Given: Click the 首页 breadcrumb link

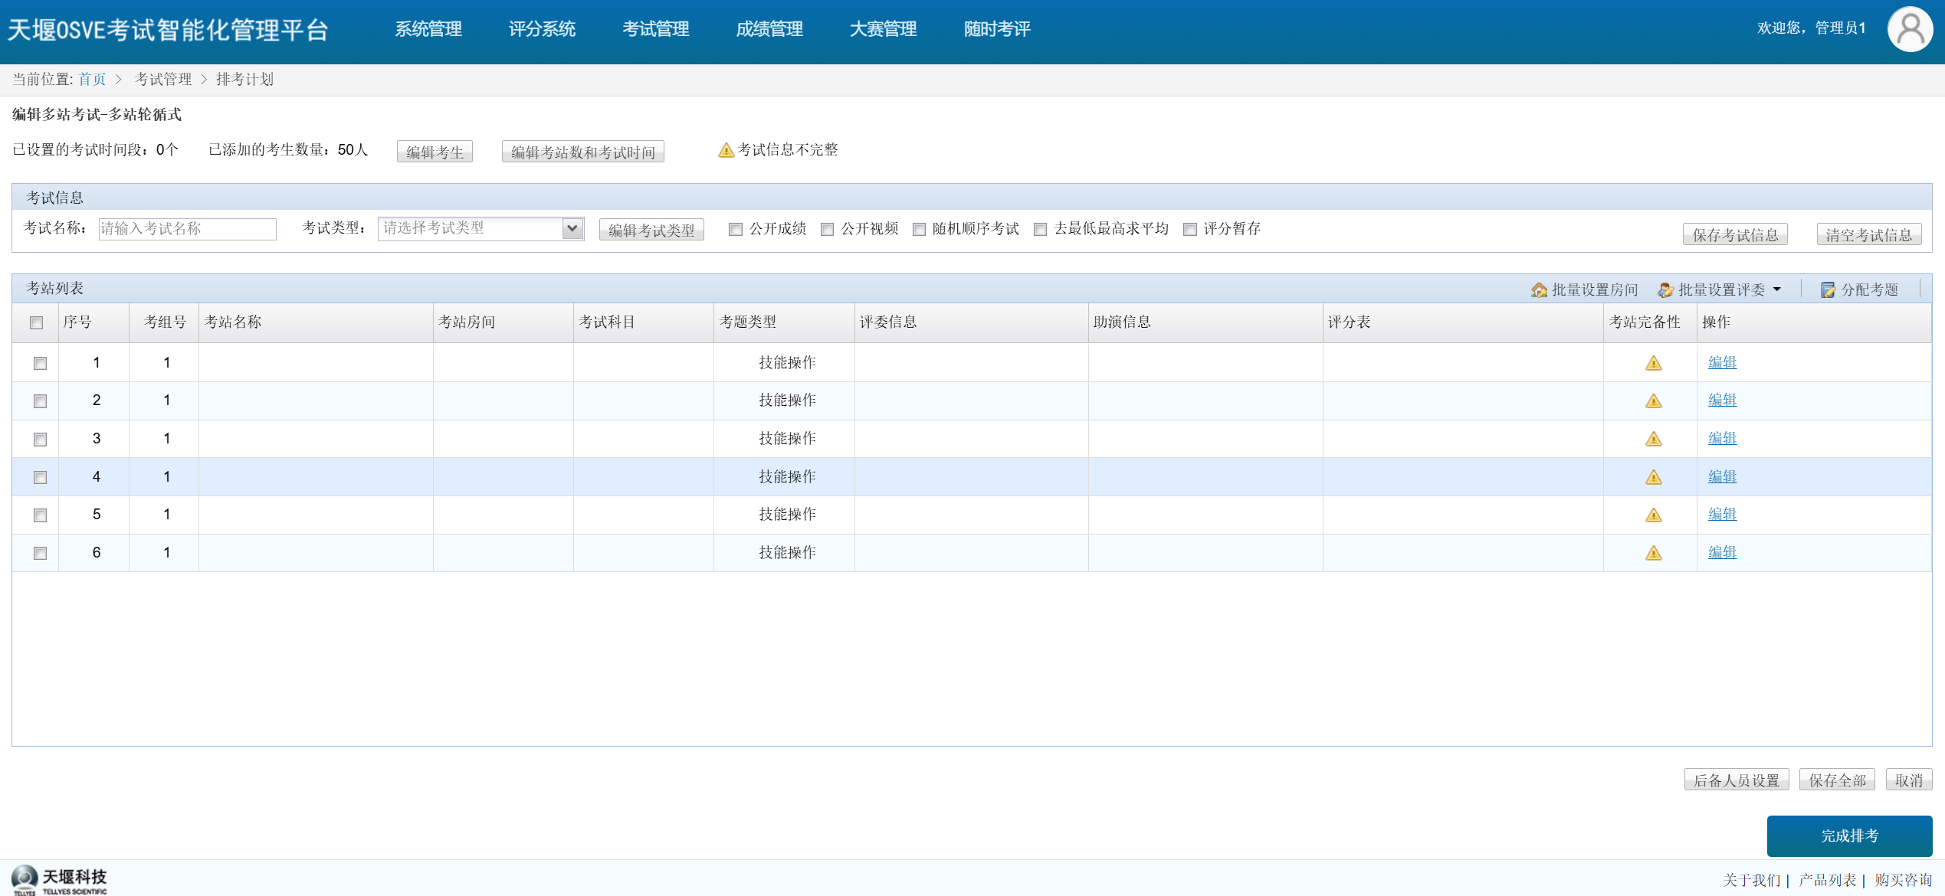Looking at the screenshot, I should pyautogui.click(x=92, y=80).
